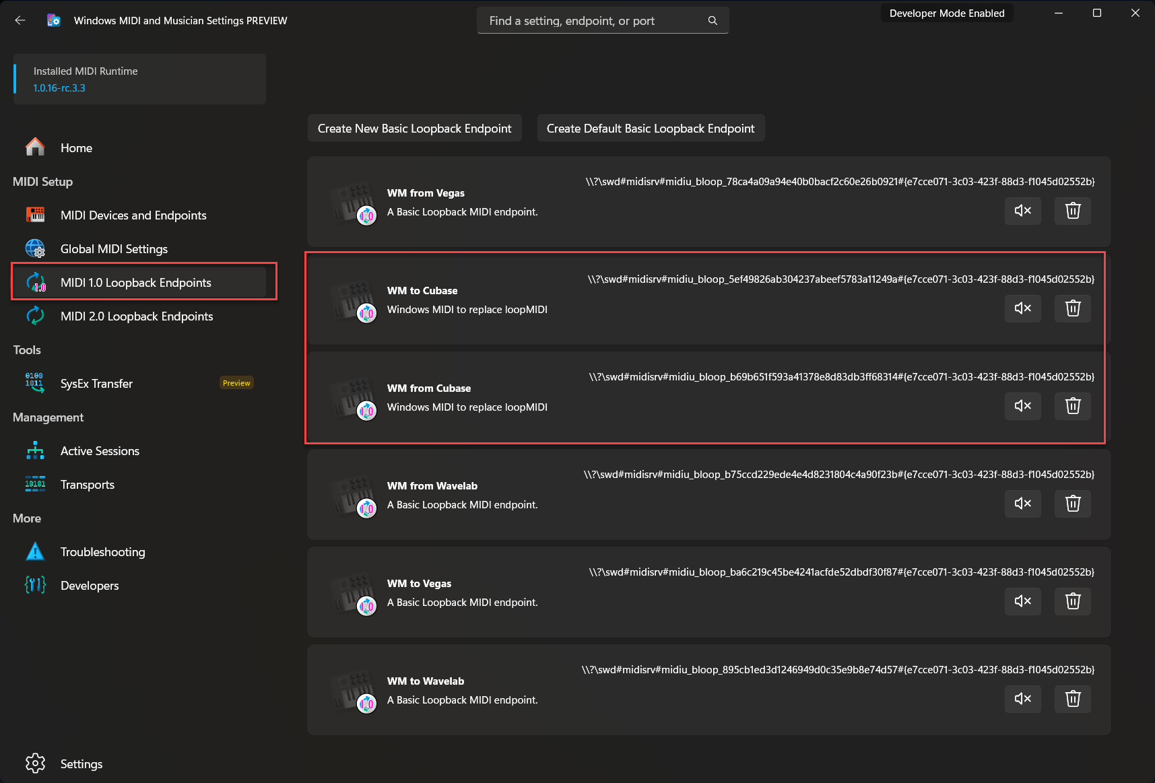Minimize the MIDI Settings window
This screenshot has height=783, width=1155.
click(x=1059, y=13)
